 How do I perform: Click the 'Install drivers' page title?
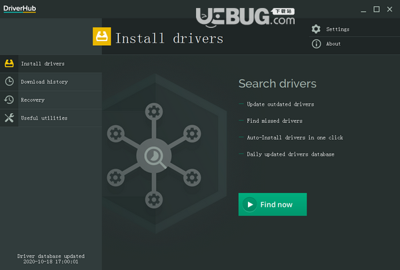[169, 39]
